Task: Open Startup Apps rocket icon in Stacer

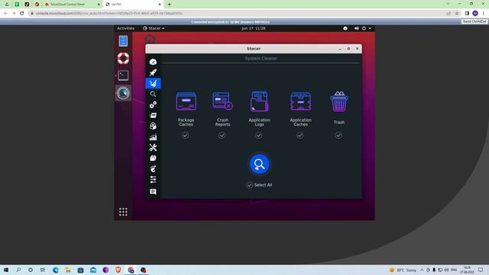Action: [153, 73]
